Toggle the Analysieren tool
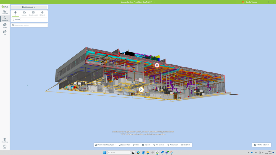This screenshot has width=276, height=155. [172, 145]
